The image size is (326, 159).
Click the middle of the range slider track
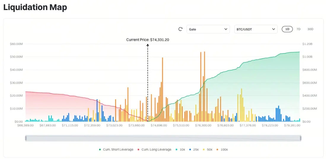(x=163, y=138)
